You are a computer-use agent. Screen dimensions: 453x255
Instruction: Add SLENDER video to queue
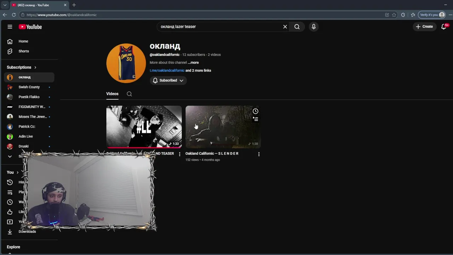[256, 119]
